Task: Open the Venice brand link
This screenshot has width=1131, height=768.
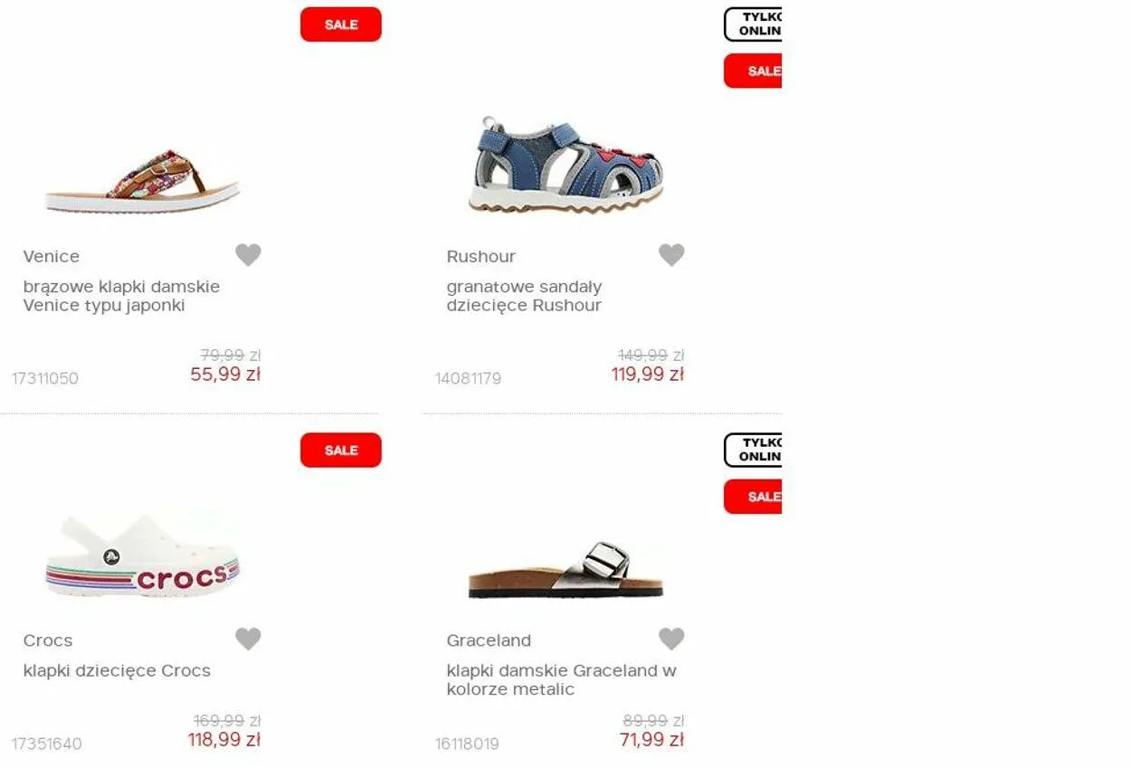Action: (52, 256)
